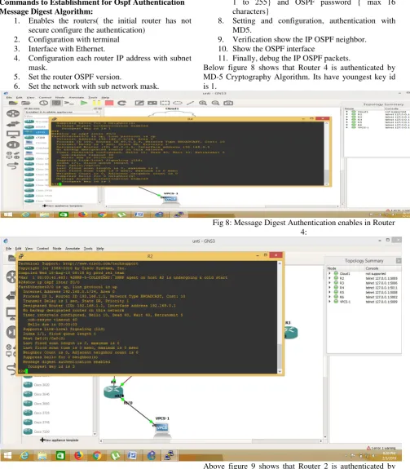Browse all devices icon in upper sidebar
Viewport: 410px width, 469px height.
pyautogui.click(x=13, y=155)
